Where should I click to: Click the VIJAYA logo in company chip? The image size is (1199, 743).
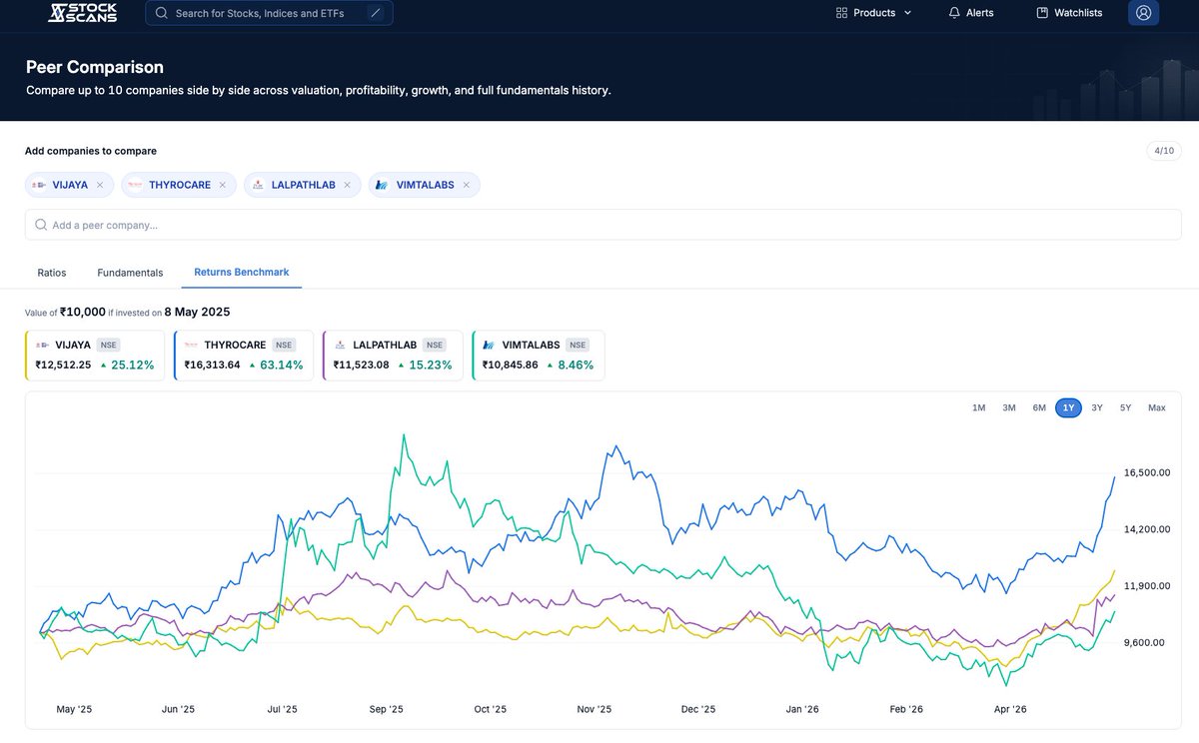point(40,185)
